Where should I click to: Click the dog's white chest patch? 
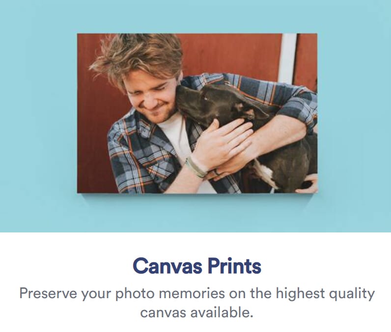coord(266,173)
